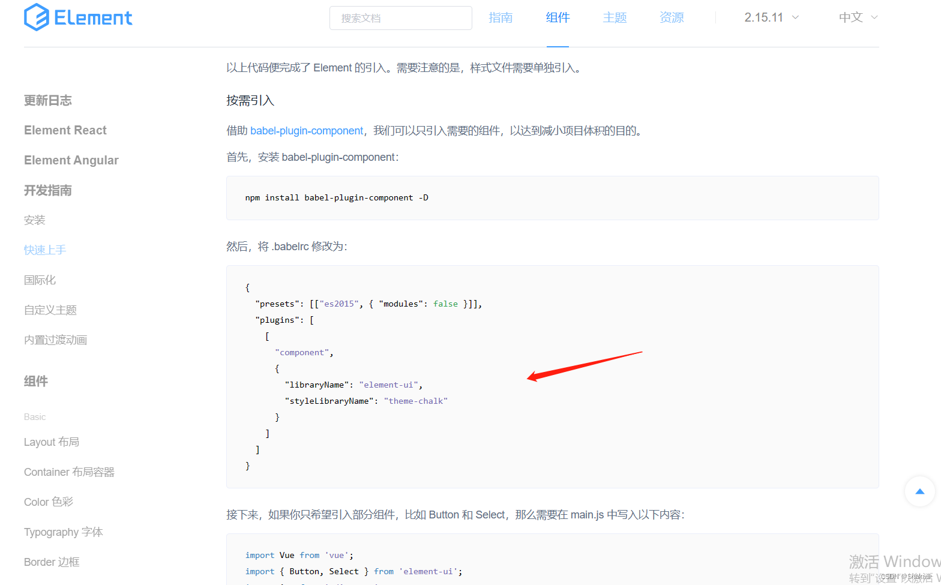
Task: Open Typography 字体 page
Action: pos(64,532)
